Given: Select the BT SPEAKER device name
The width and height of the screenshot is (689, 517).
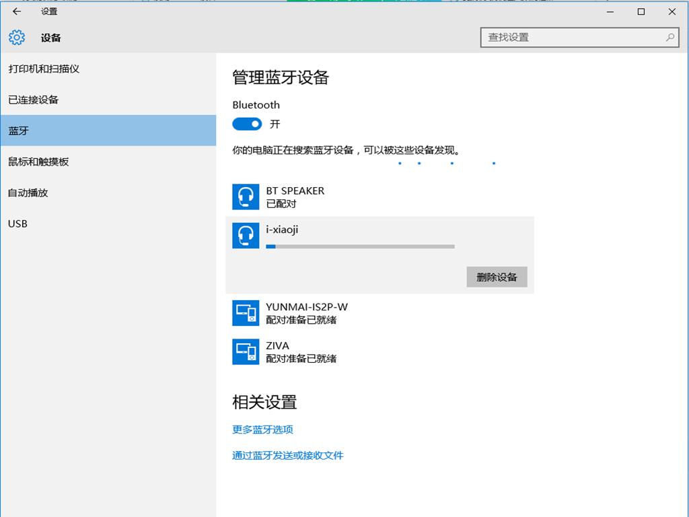Looking at the screenshot, I should pos(295,191).
